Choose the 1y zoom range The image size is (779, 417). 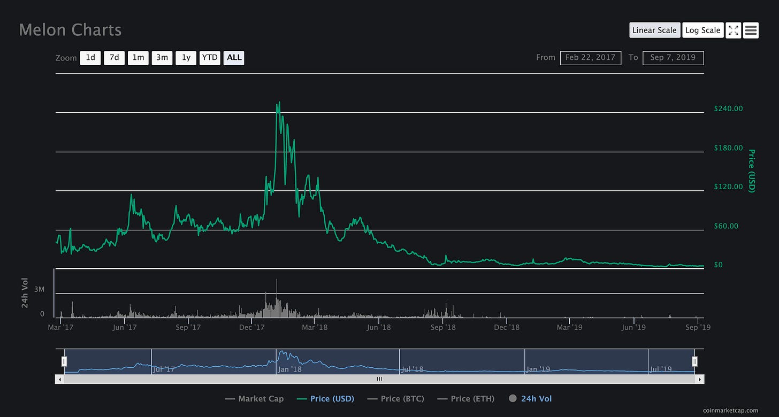(186, 58)
